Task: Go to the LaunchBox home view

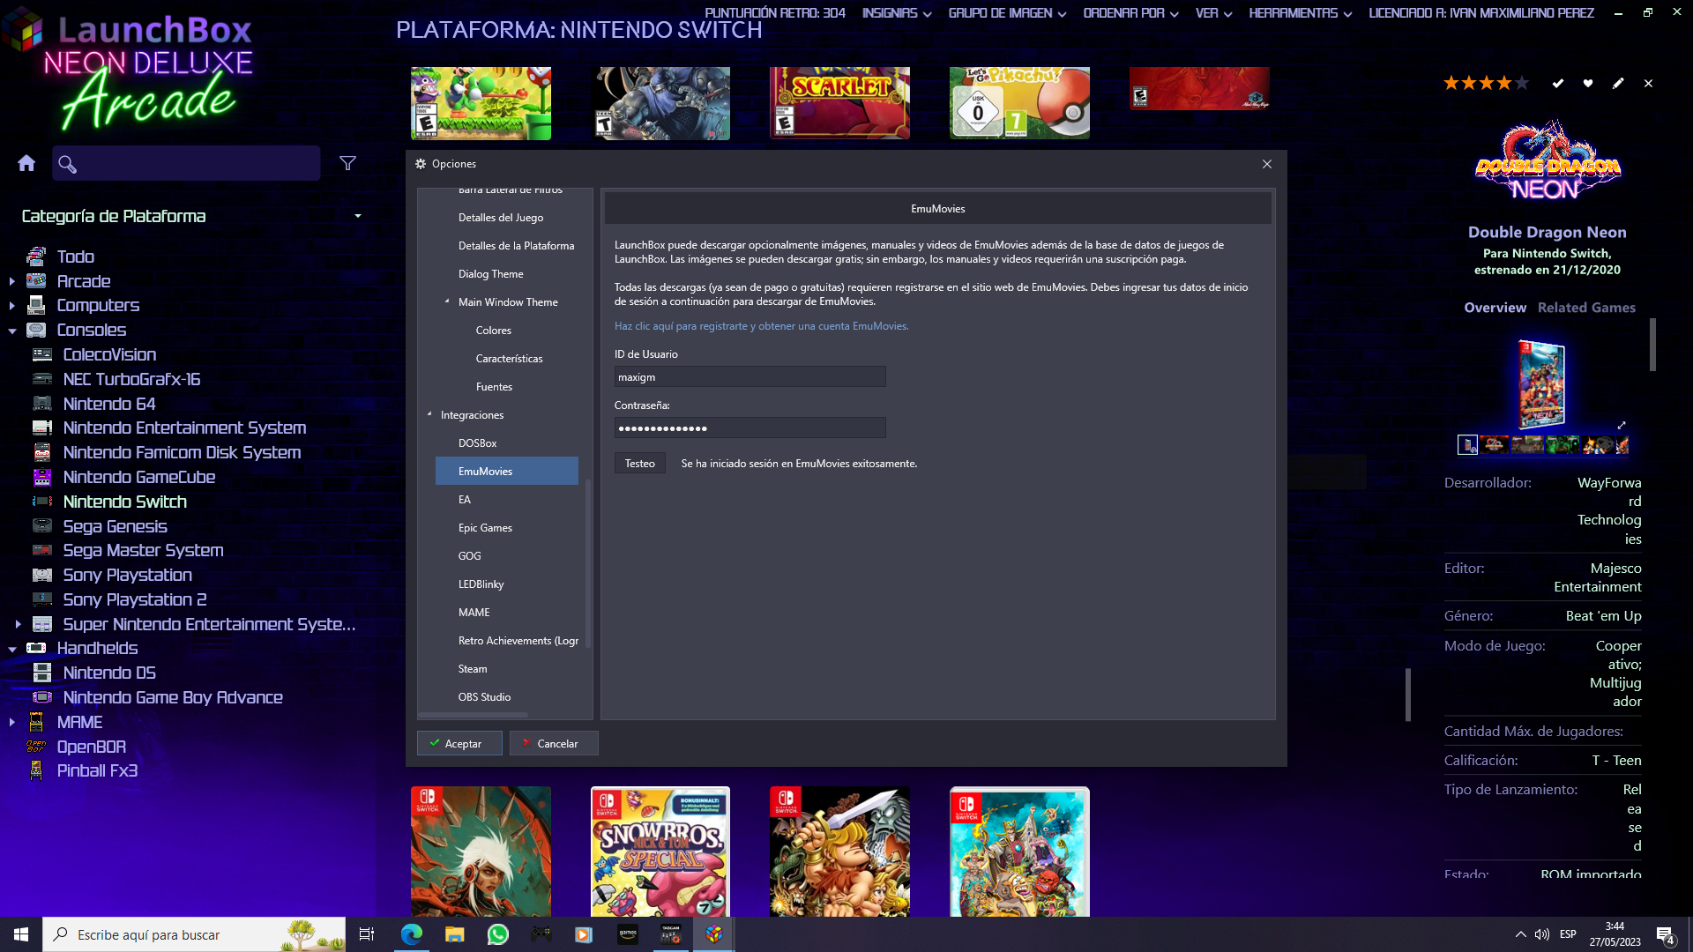Action: click(26, 163)
